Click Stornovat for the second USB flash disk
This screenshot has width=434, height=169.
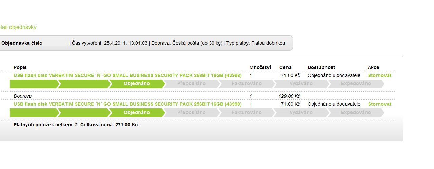coord(379,104)
